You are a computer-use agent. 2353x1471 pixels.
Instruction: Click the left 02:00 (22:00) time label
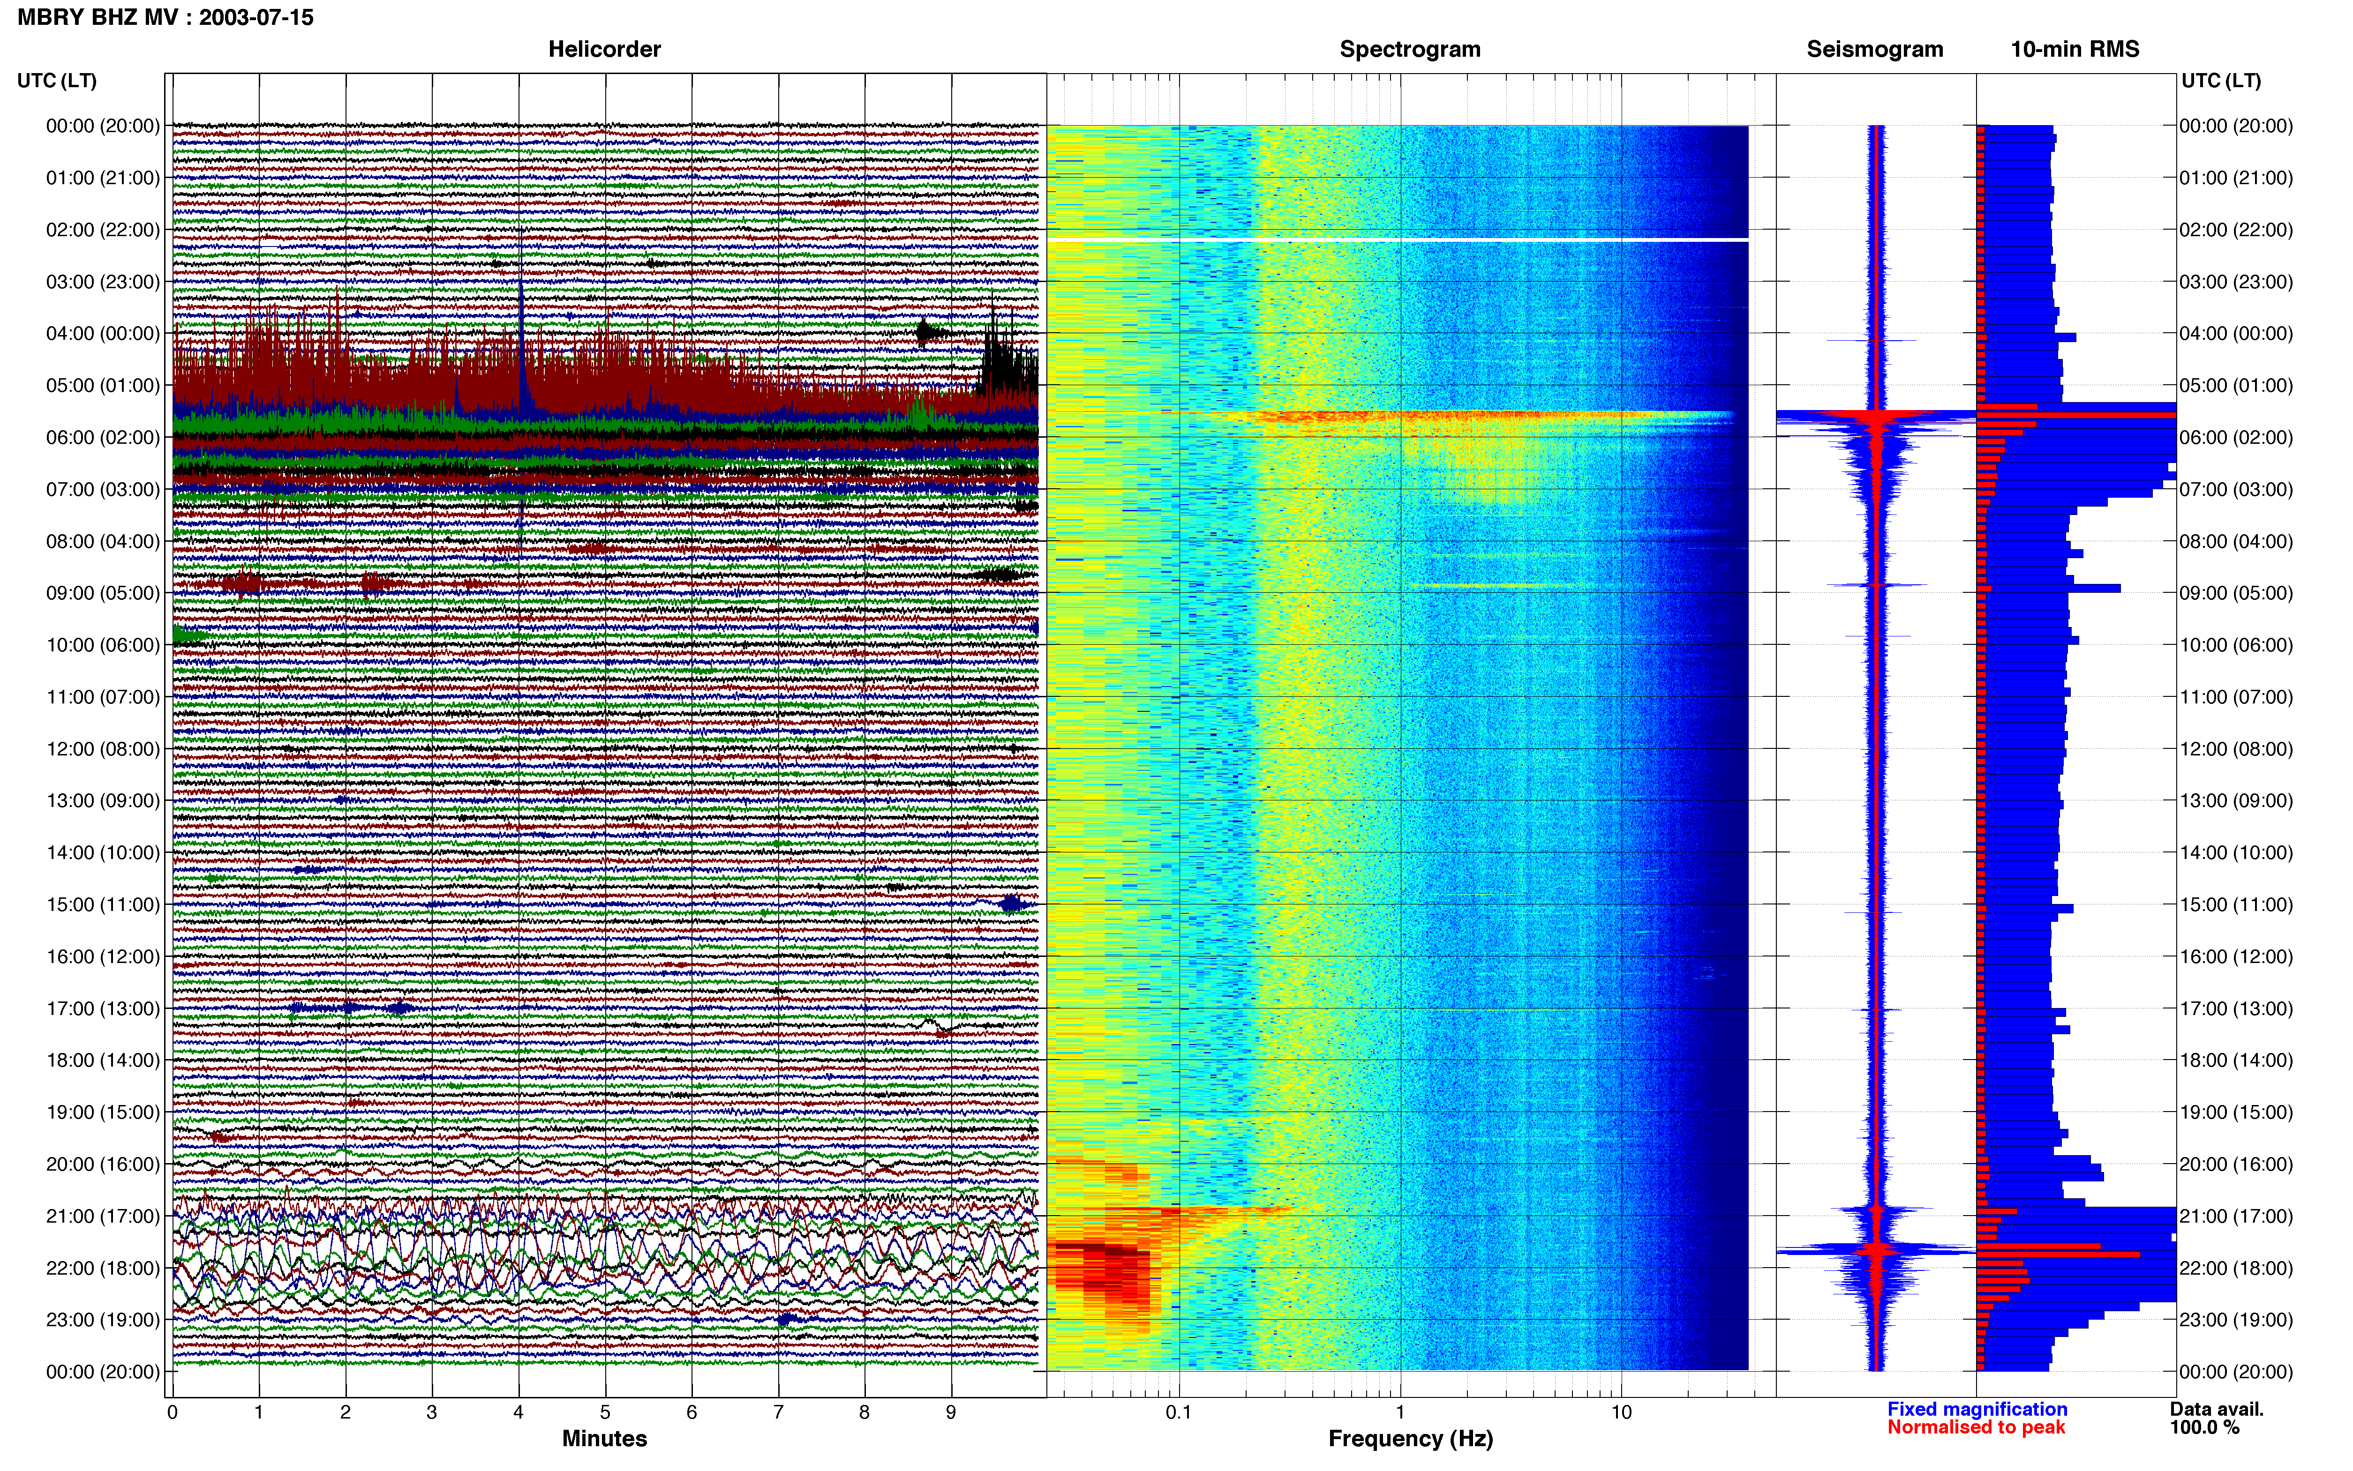coord(103,230)
